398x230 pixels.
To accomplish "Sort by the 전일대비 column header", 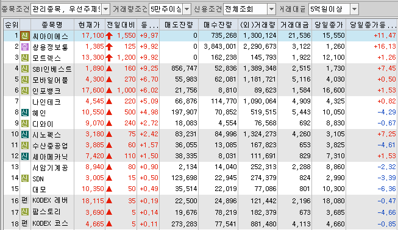I will pos(121,24).
